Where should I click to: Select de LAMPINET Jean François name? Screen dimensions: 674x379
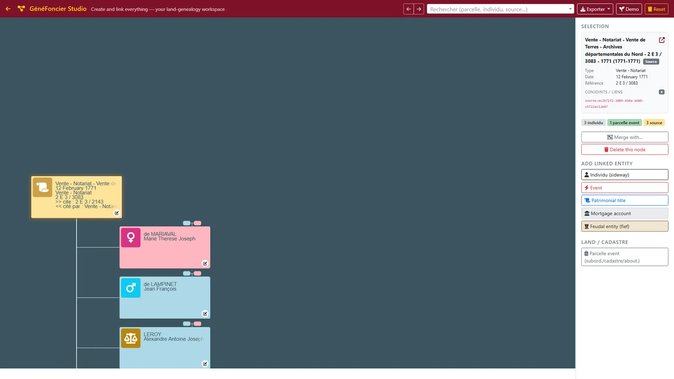pos(160,286)
